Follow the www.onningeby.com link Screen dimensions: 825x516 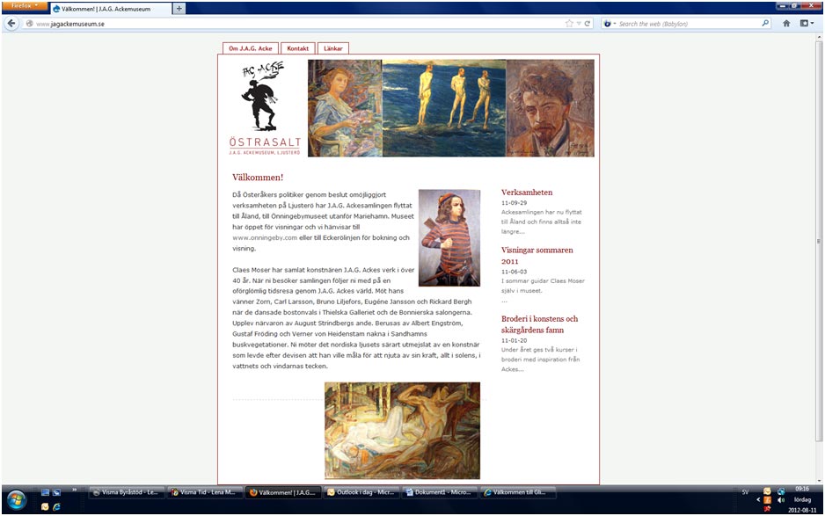265,237
